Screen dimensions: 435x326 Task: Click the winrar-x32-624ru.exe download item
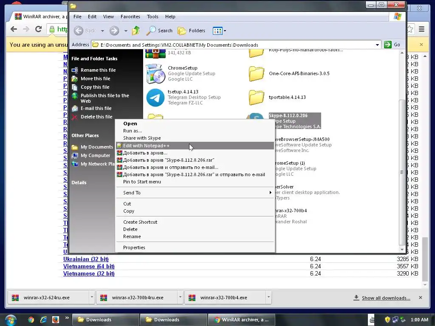tap(48, 298)
